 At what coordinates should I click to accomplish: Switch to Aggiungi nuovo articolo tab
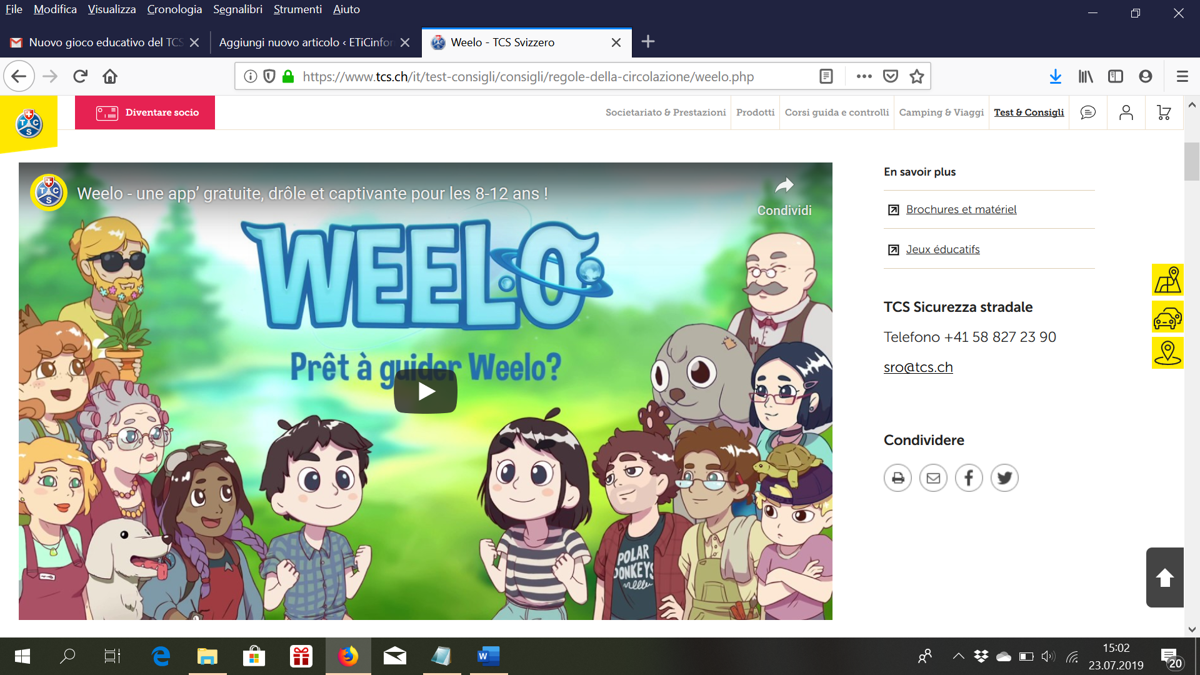(x=306, y=42)
